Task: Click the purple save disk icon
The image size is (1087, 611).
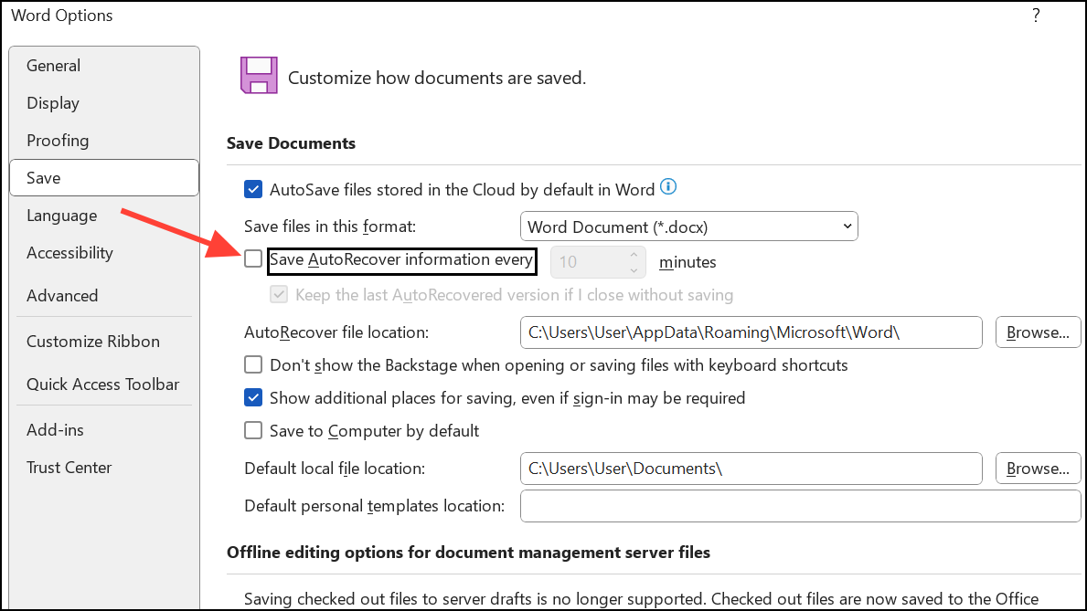Action: pos(258,75)
